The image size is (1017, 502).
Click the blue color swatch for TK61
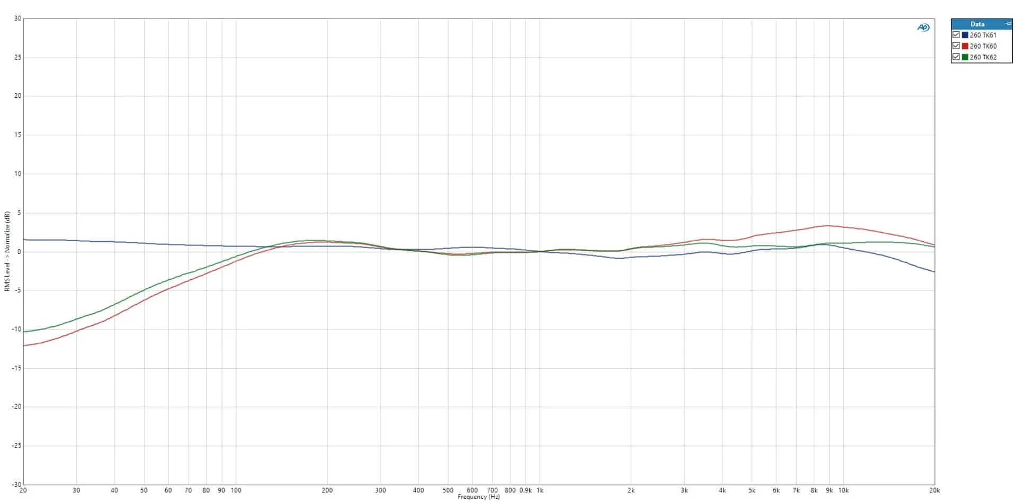[965, 35]
